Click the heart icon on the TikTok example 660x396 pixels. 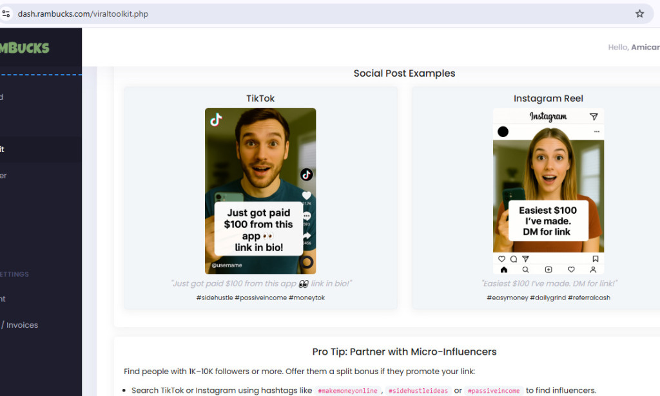click(x=307, y=195)
